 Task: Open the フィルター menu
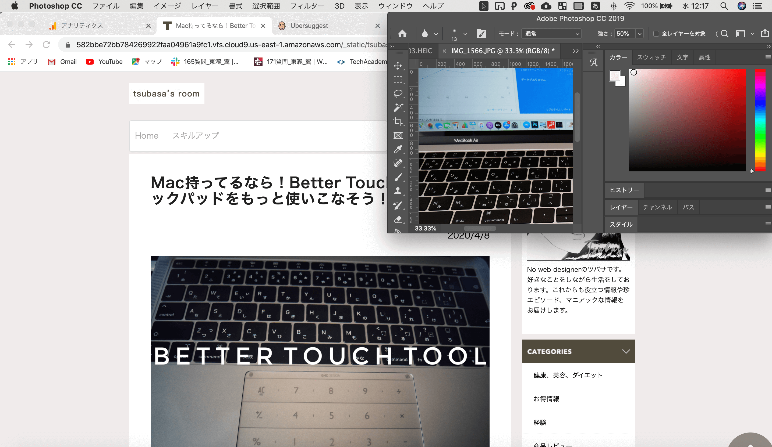[x=307, y=6]
